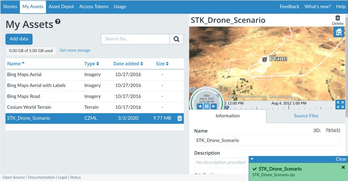This screenshot has width=348, height=181.
Task: Click the Delete trash icon above viewer
Action: [x=338, y=18]
